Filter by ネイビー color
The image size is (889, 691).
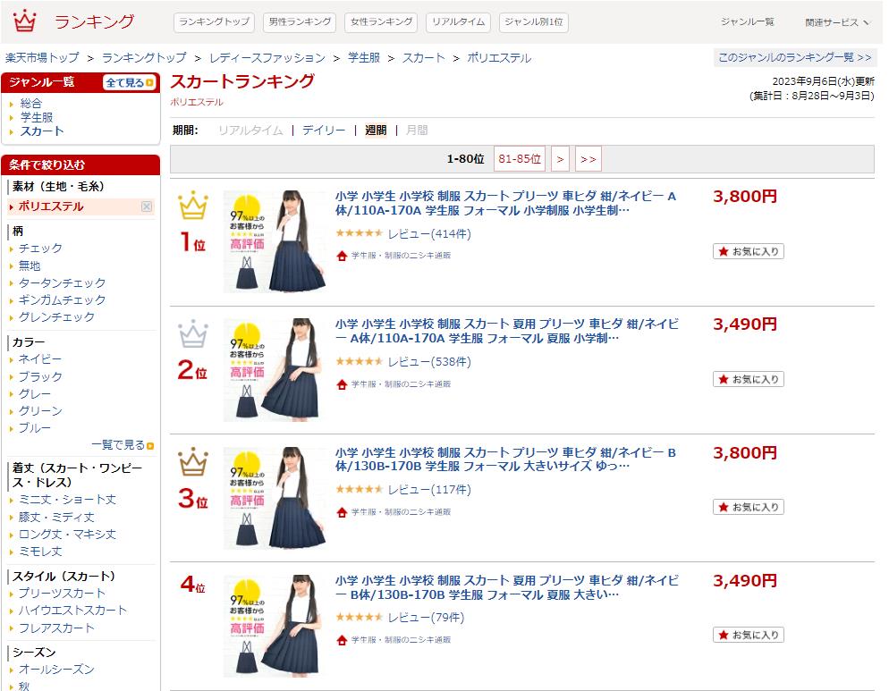[x=40, y=359]
